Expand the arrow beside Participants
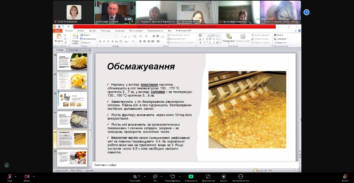 tap(145, 176)
